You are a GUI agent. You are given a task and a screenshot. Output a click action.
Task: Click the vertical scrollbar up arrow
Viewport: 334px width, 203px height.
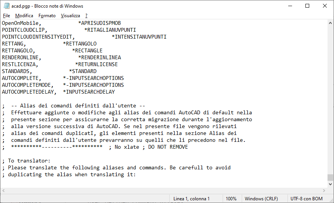coord(331,23)
